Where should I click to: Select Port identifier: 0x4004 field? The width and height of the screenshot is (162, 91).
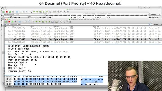click(x=24, y=60)
